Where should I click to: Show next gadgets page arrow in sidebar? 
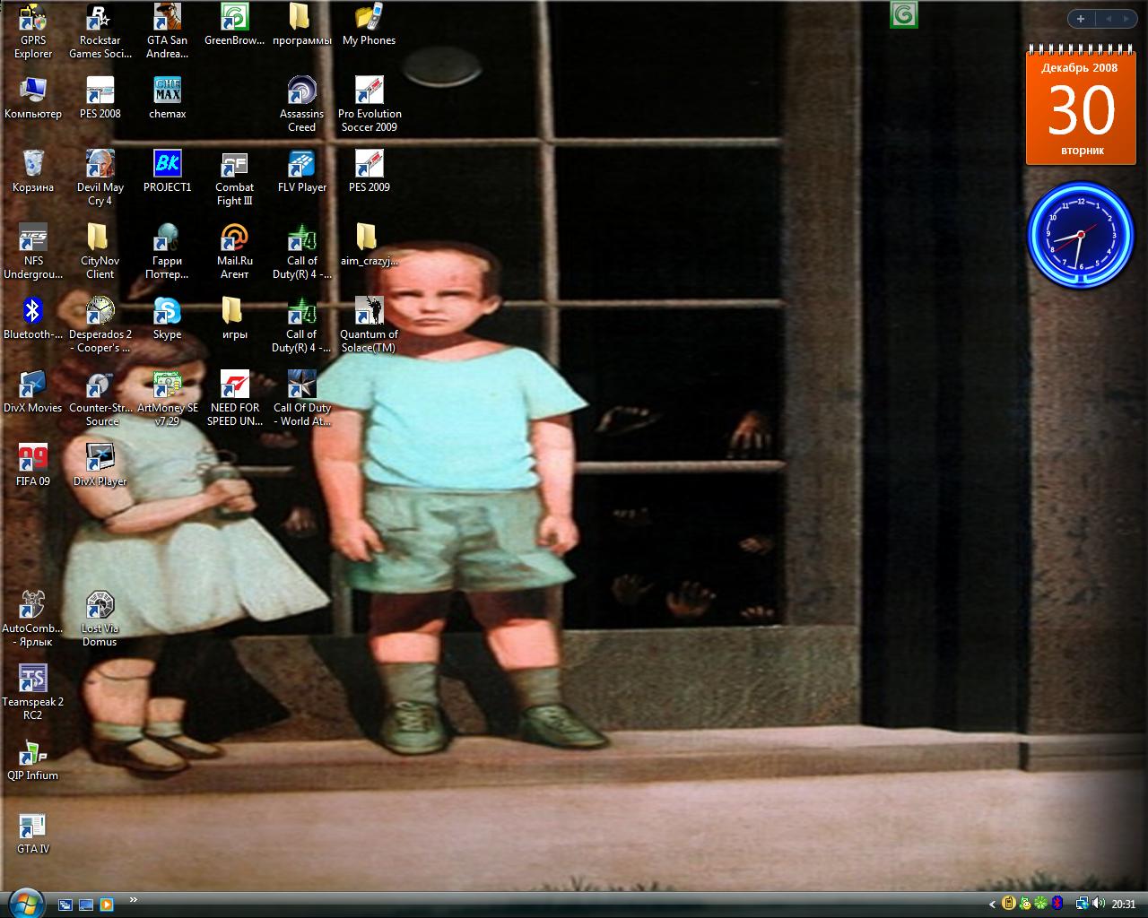tap(1127, 18)
